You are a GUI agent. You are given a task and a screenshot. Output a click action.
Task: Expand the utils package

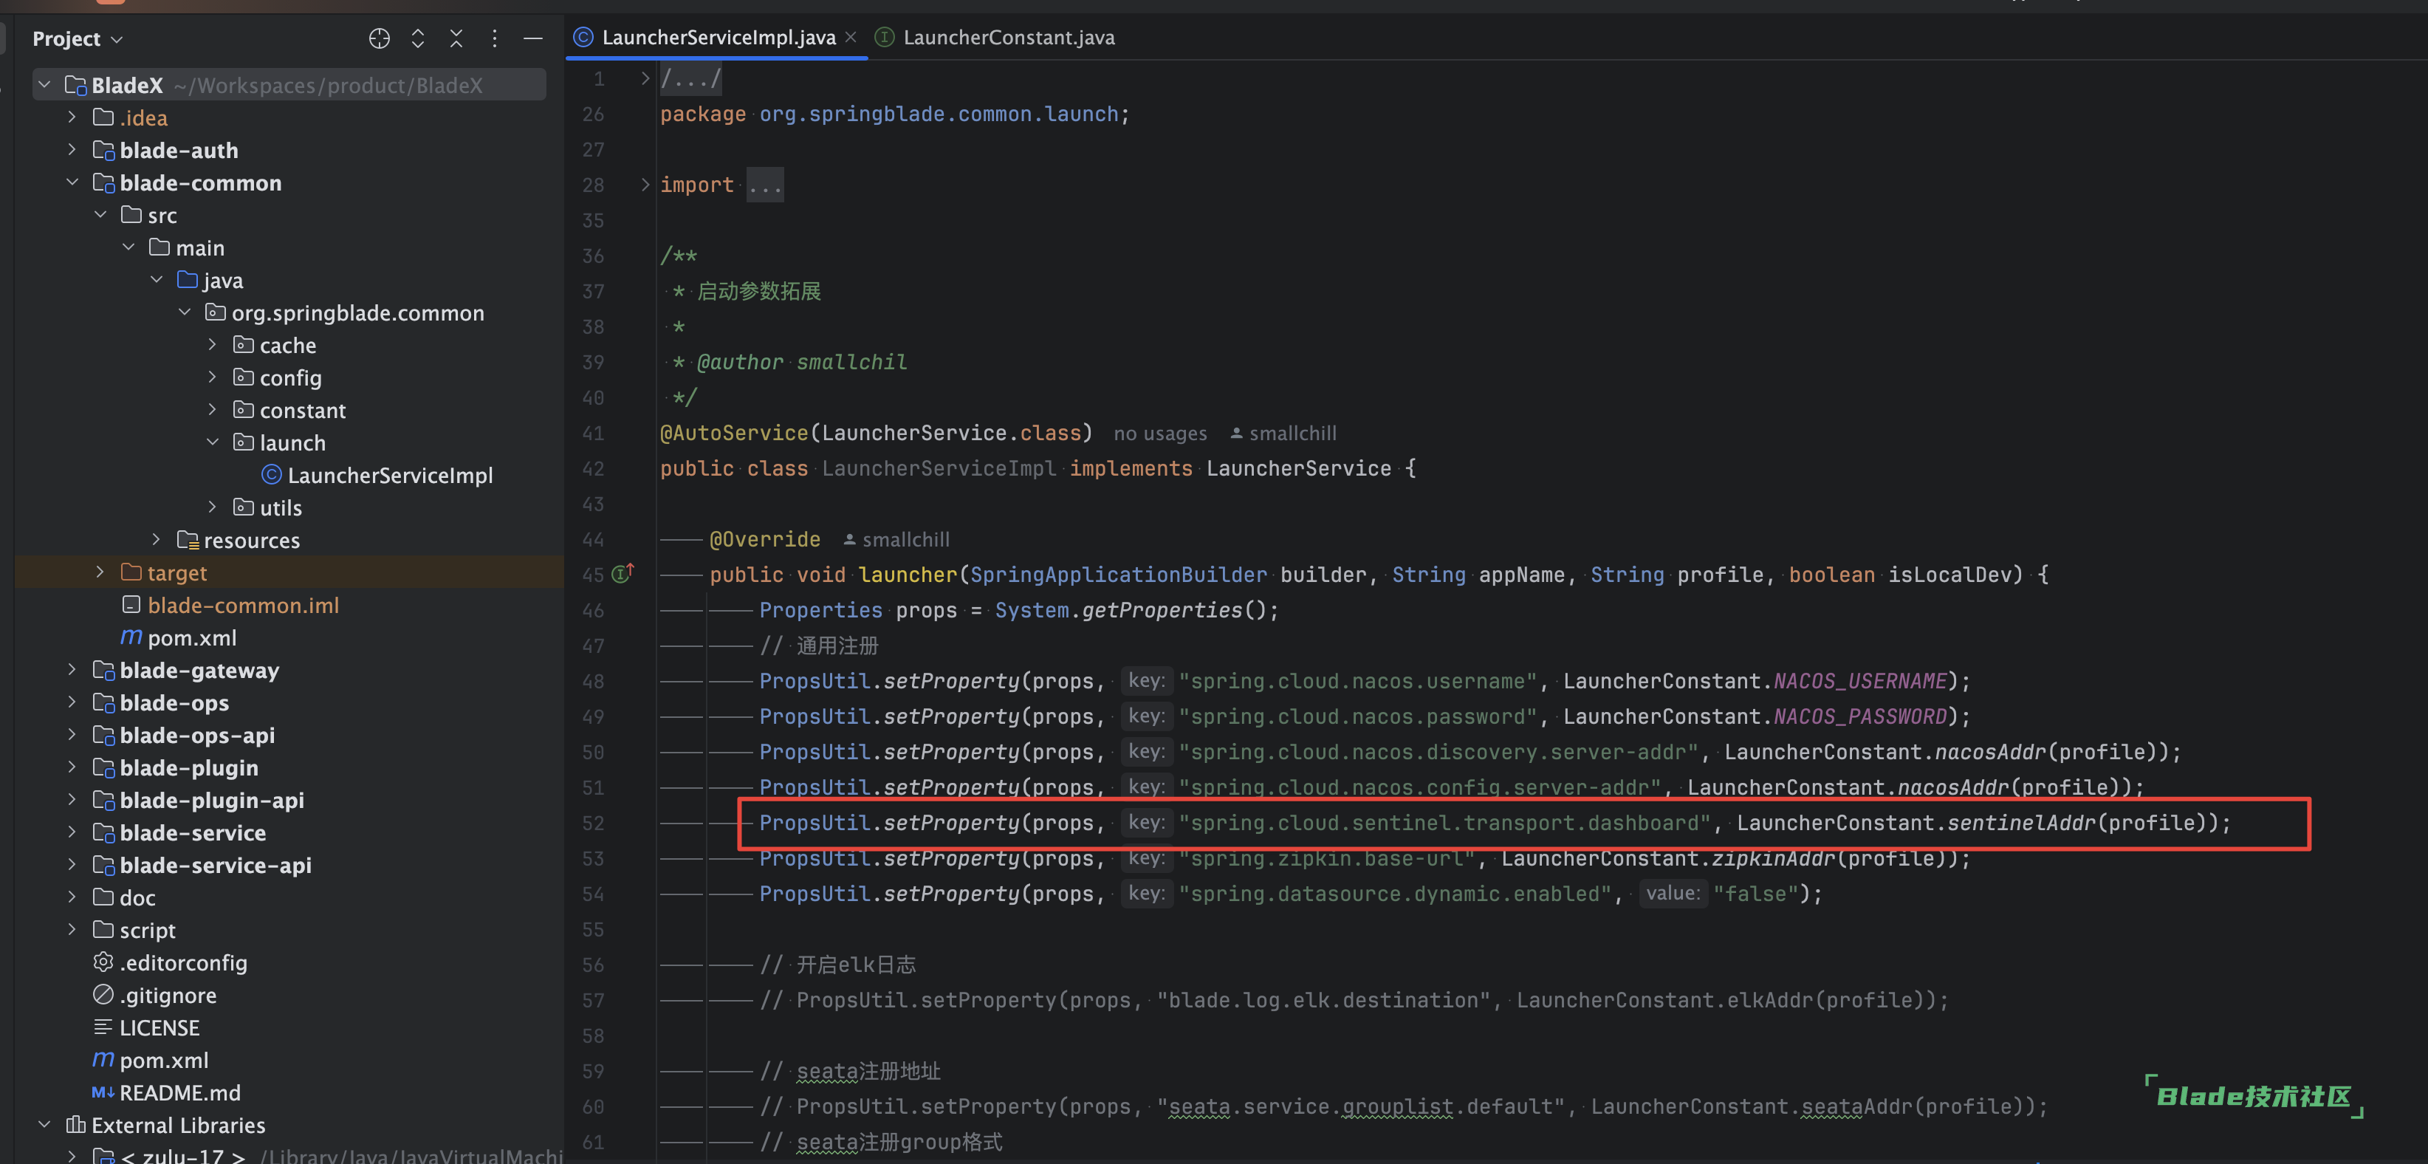[x=212, y=507]
